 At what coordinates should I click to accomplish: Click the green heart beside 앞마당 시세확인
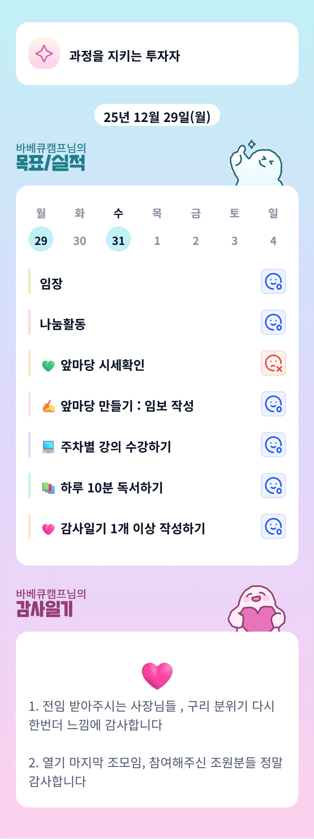pyautogui.click(x=48, y=366)
